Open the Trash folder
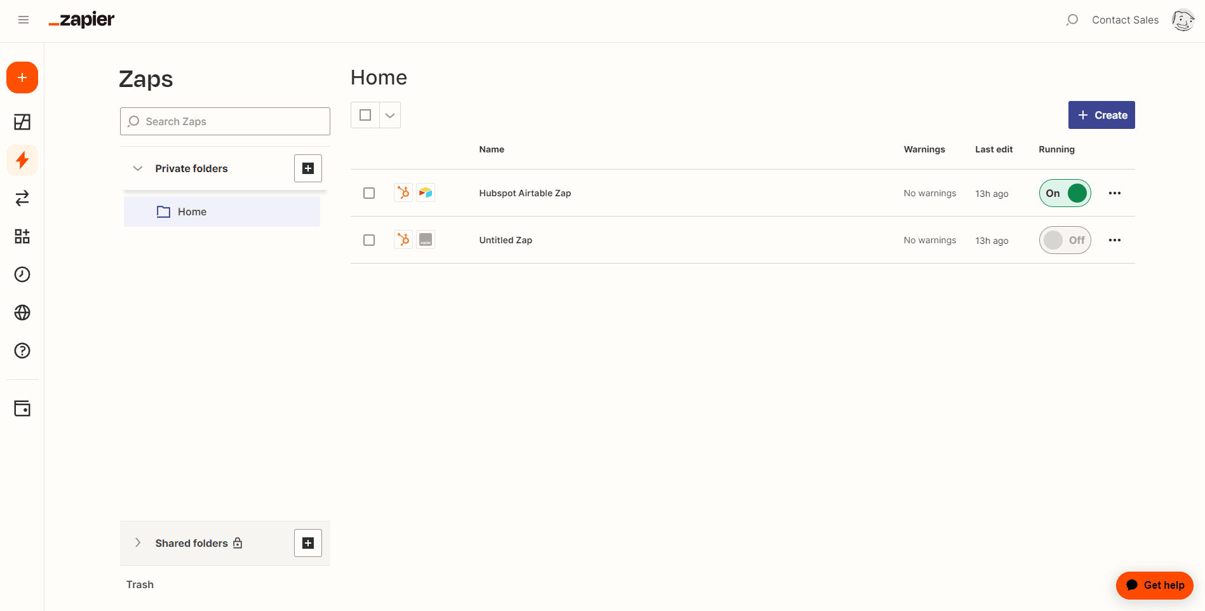Screen dimensions: 1205x611 [140, 584]
